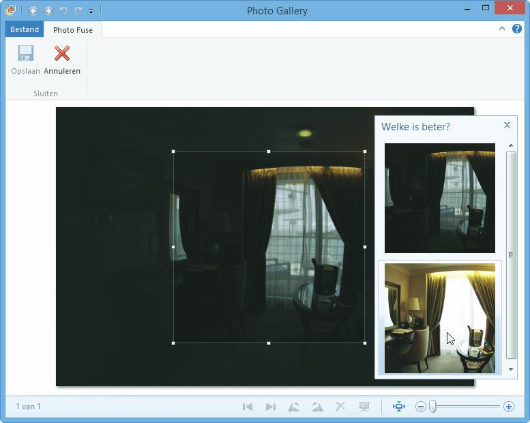Click the Sluiten group label
The width and height of the screenshot is (530, 423).
pyautogui.click(x=46, y=93)
